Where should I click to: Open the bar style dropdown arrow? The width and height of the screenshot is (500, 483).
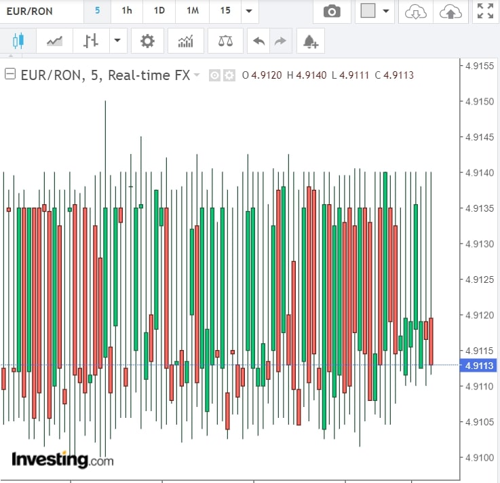click(117, 41)
